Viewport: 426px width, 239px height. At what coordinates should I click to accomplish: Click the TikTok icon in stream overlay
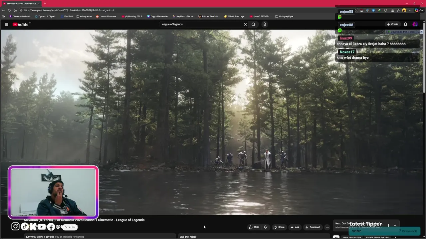[x=25, y=227]
